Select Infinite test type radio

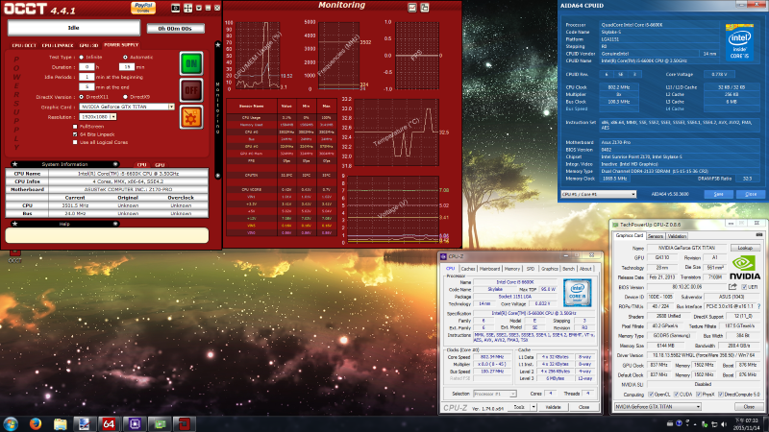82,58
